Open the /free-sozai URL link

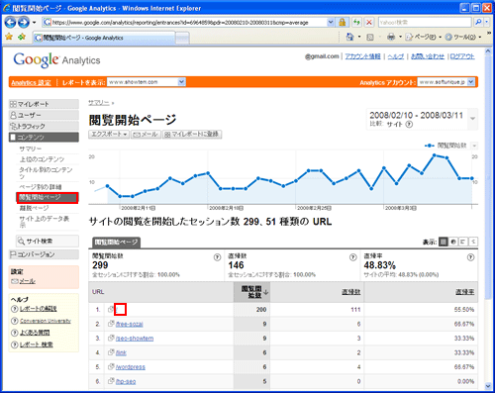point(130,324)
